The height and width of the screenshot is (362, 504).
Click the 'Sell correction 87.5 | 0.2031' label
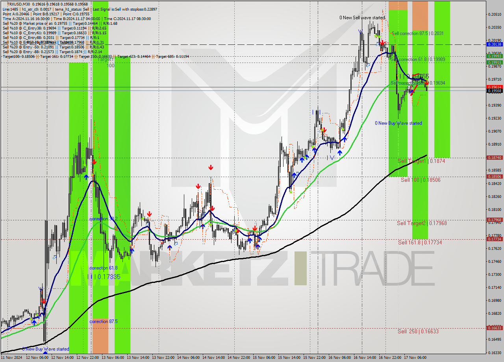pyautogui.click(x=417, y=33)
